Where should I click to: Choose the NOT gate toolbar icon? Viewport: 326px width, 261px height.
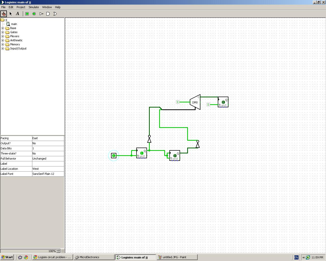click(x=41, y=14)
